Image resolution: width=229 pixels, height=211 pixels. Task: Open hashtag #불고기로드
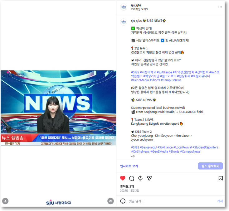point(168,76)
